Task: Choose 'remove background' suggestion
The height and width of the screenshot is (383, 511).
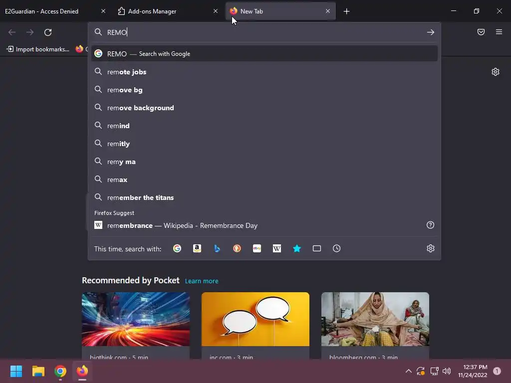Action: pos(264,108)
